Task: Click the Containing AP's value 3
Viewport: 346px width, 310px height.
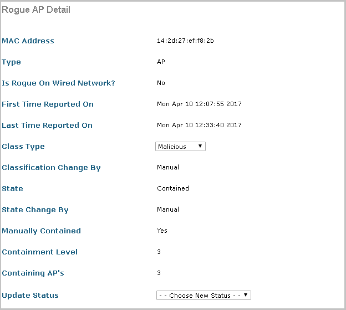Action: click(x=159, y=273)
